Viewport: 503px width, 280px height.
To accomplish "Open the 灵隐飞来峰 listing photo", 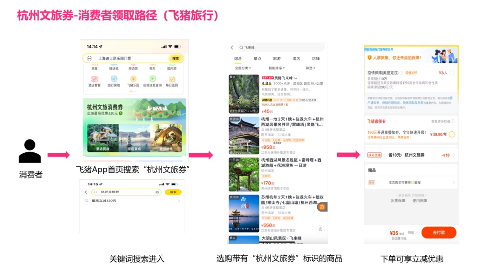I will pos(244,94).
